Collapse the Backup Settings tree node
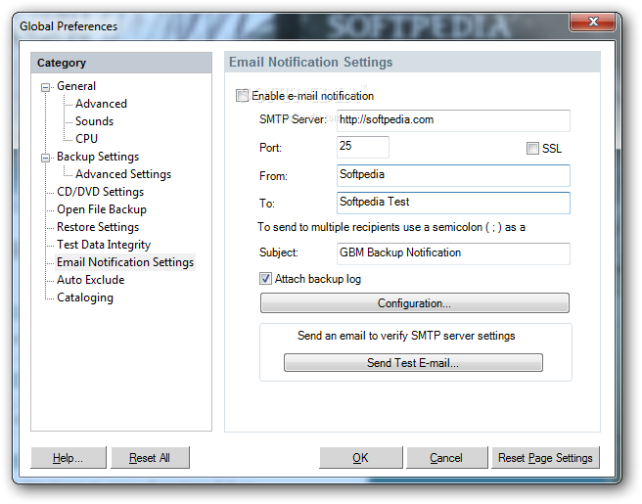 click(x=45, y=158)
